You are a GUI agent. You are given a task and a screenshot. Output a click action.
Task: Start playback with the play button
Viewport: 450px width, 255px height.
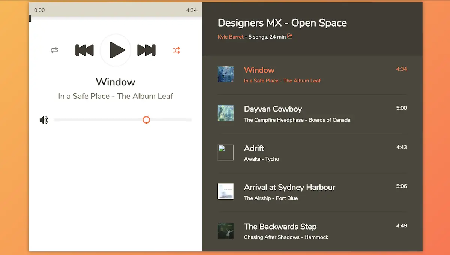point(116,50)
